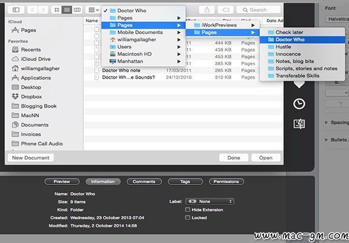The image size is (349, 243).
Task: Select Scripts, stories and notes folder
Action: point(302,69)
